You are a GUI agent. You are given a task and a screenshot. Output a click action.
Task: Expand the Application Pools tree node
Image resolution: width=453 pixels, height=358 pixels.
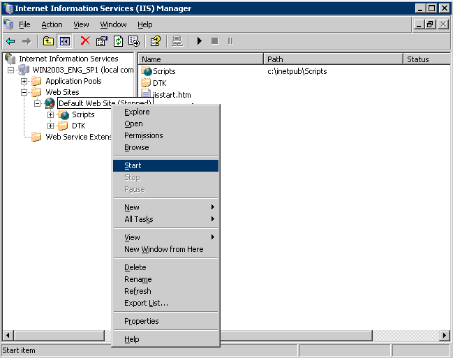pos(24,81)
